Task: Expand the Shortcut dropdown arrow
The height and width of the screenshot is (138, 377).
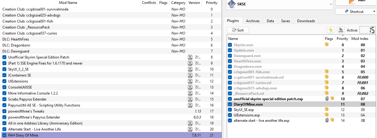Action: coord(374,11)
